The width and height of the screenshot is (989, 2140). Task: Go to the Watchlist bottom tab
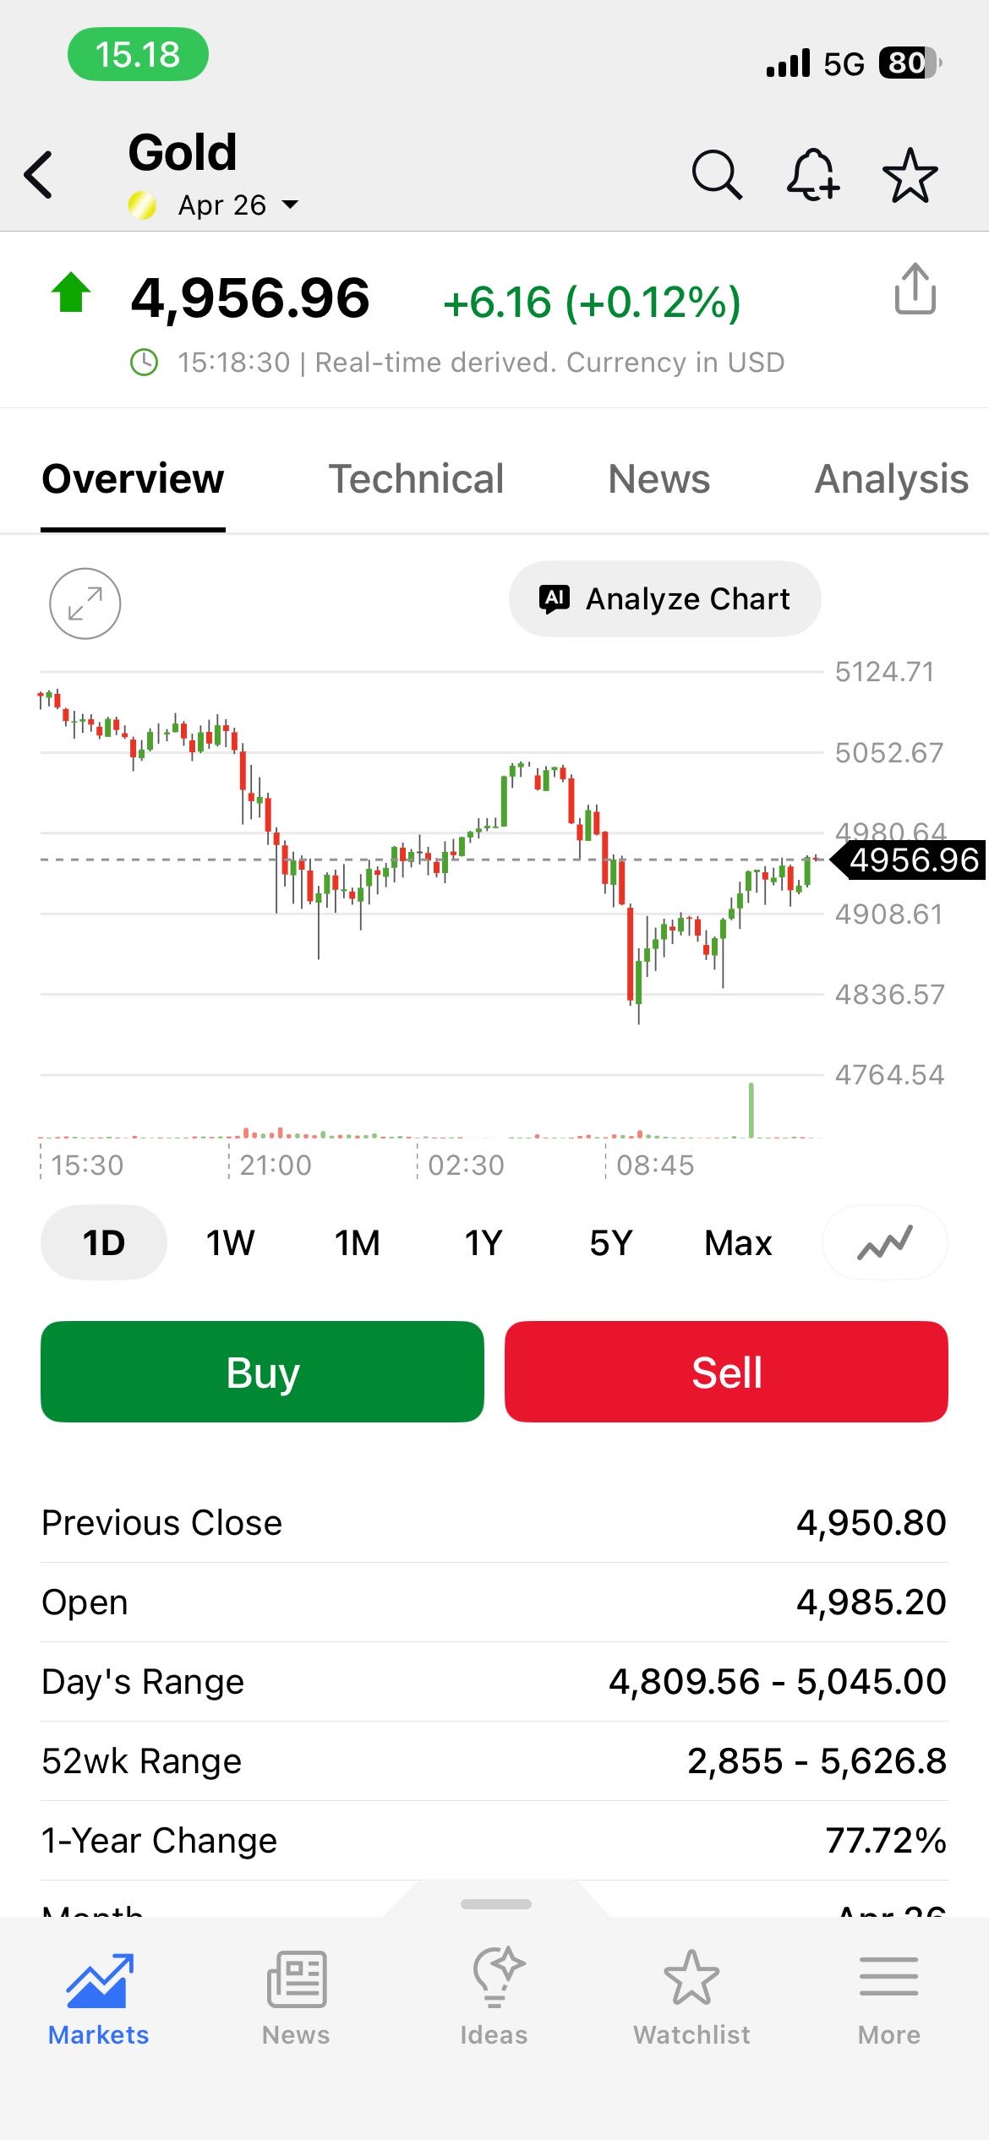pyautogui.click(x=691, y=1997)
